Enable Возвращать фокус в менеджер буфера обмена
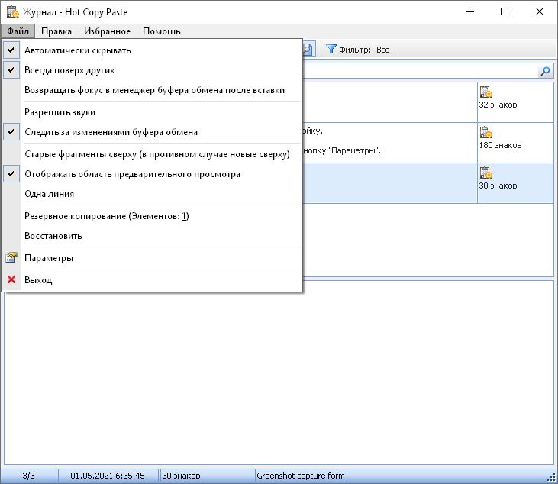The height and width of the screenshot is (484, 558). click(152, 90)
